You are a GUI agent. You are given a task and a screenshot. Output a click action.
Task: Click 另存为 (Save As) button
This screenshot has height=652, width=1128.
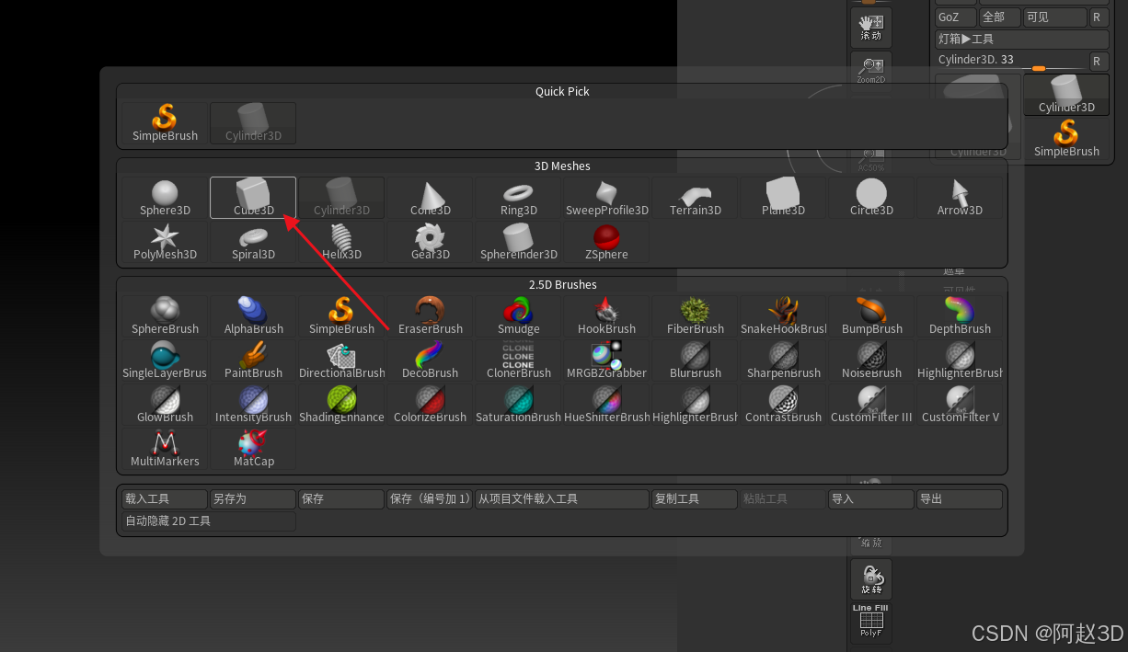coord(253,498)
